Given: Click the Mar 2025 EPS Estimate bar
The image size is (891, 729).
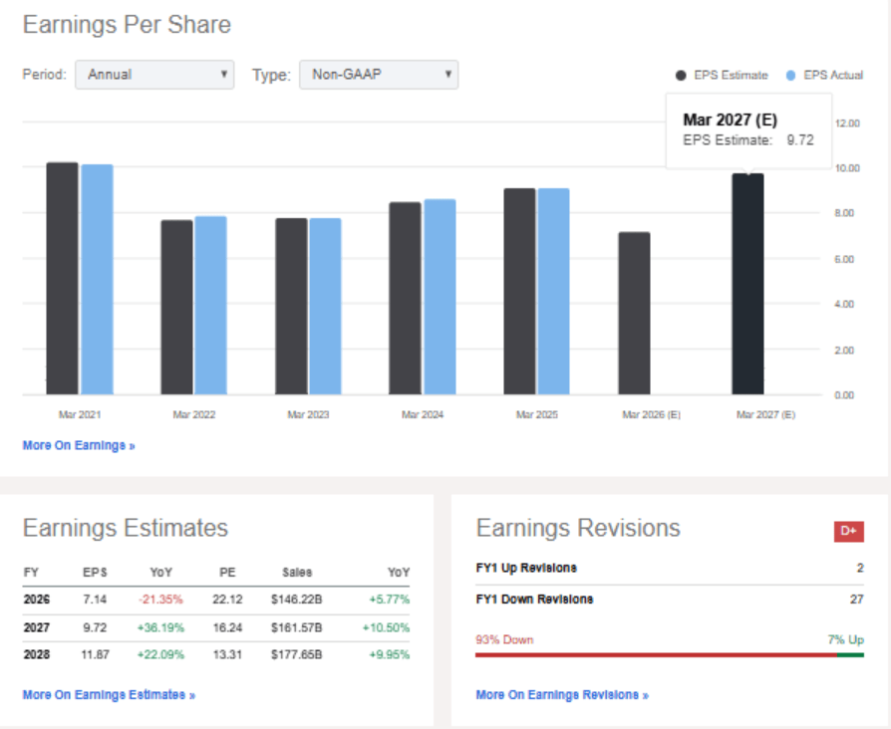Looking at the screenshot, I should tap(519, 291).
